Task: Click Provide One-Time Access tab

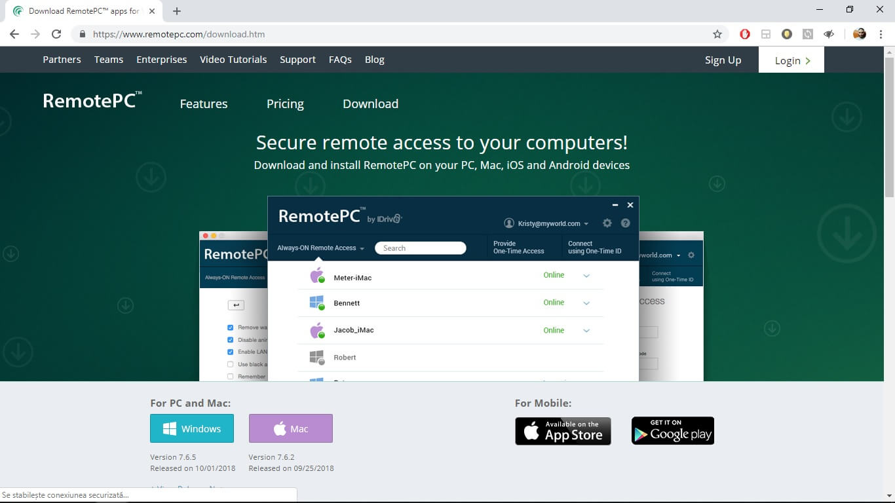Action: [x=518, y=247]
